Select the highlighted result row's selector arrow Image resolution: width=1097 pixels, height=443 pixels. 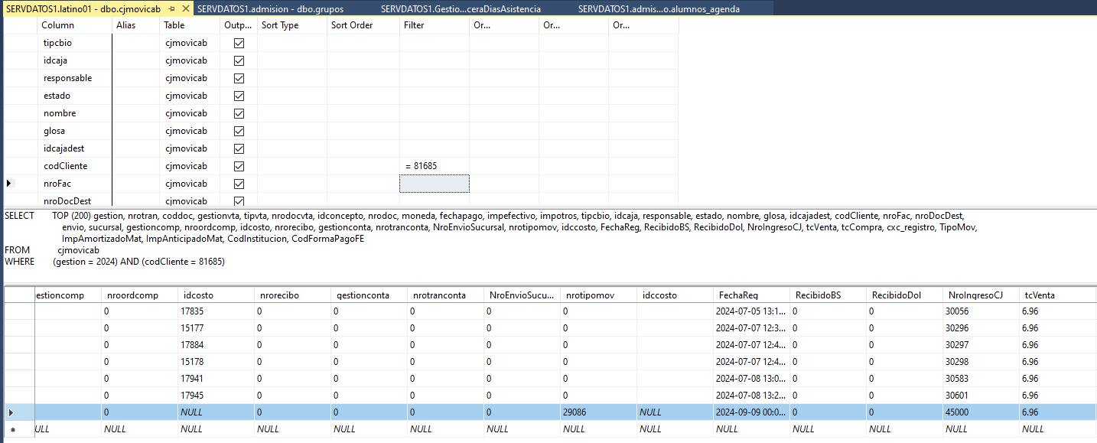[x=10, y=412]
